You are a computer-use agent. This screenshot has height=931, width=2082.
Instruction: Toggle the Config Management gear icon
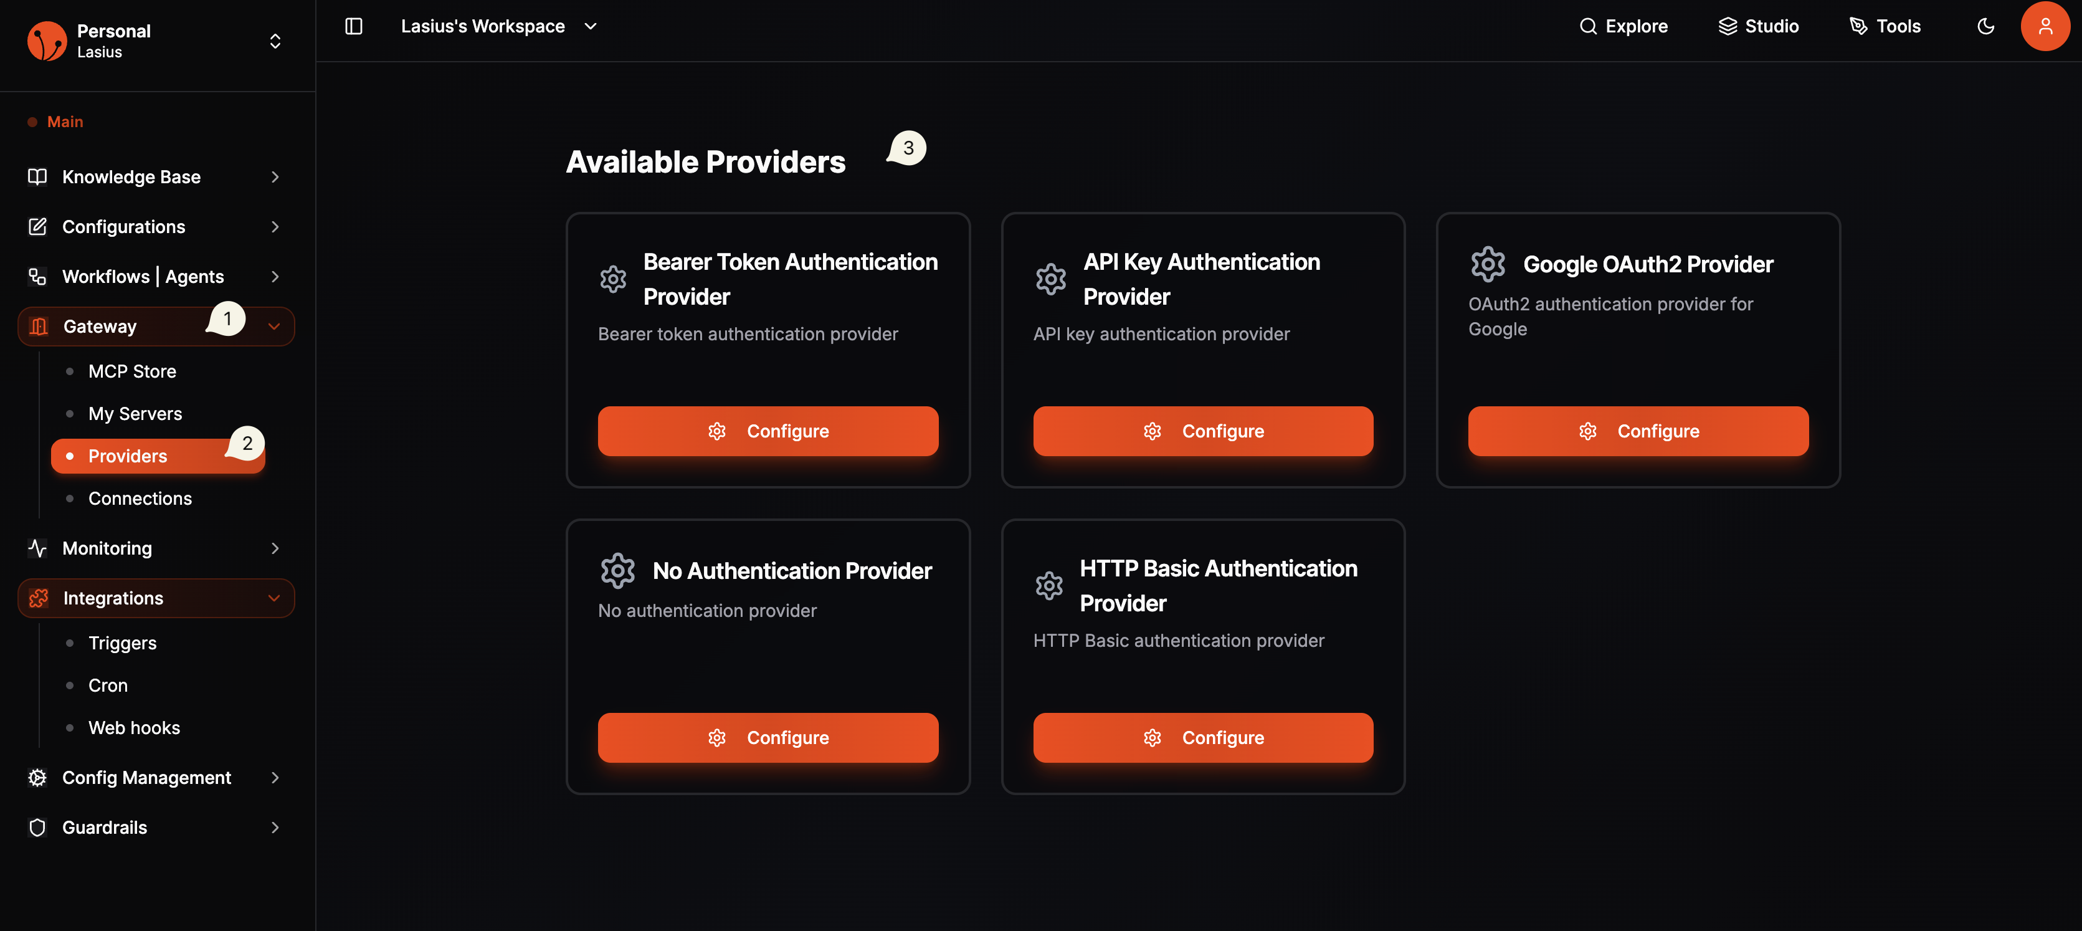[37, 778]
